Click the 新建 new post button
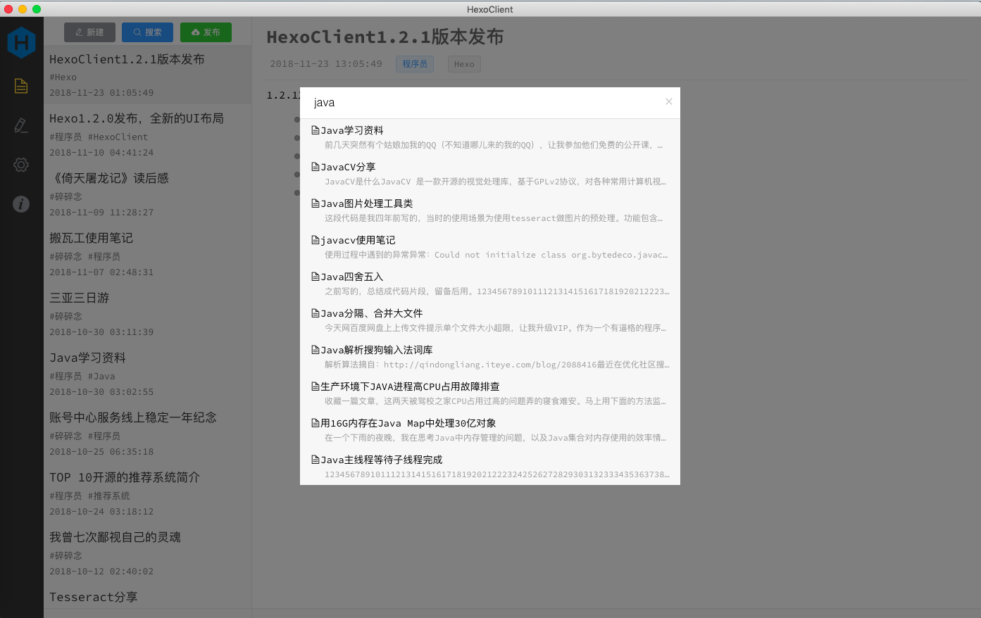The width and height of the screenshot is (981, 618). [x=89, y=32]
